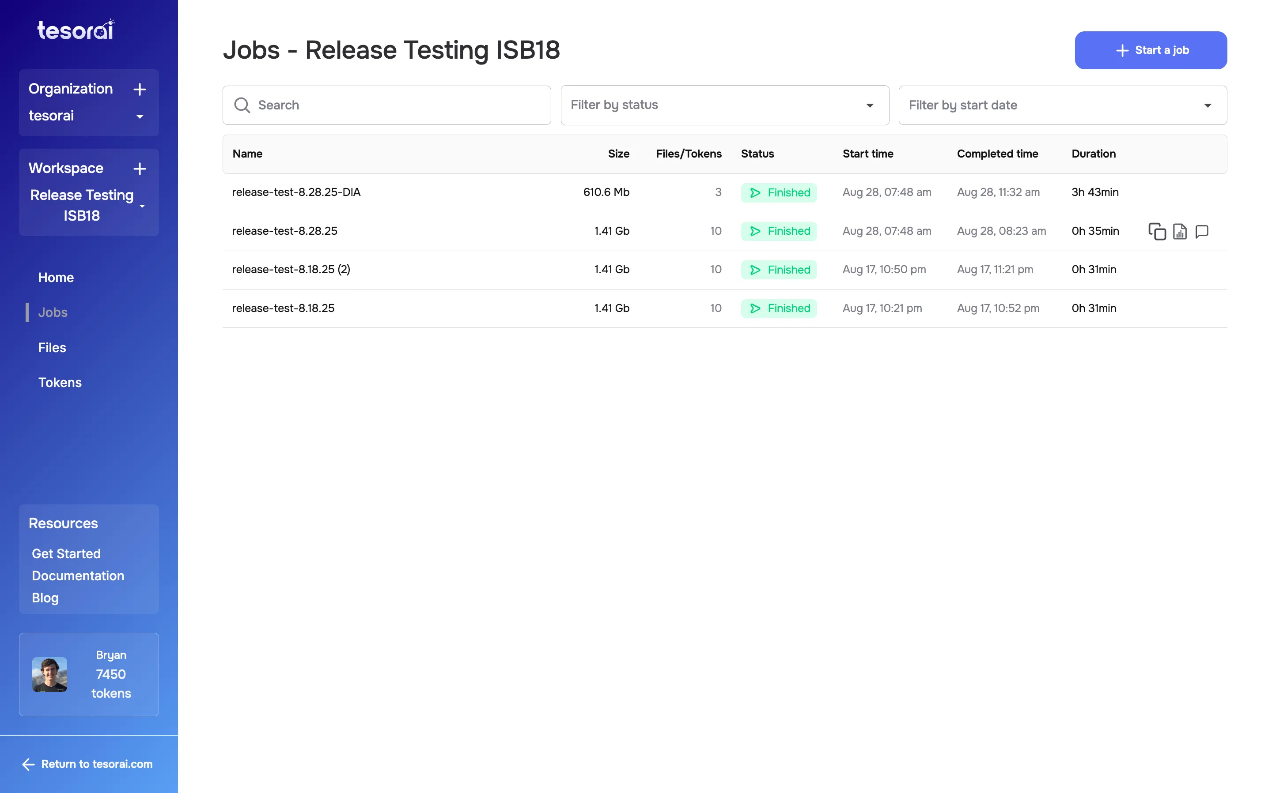Screen dimensions: 1272x793
Task: Open the Get Started link
Action: point(66,553)
